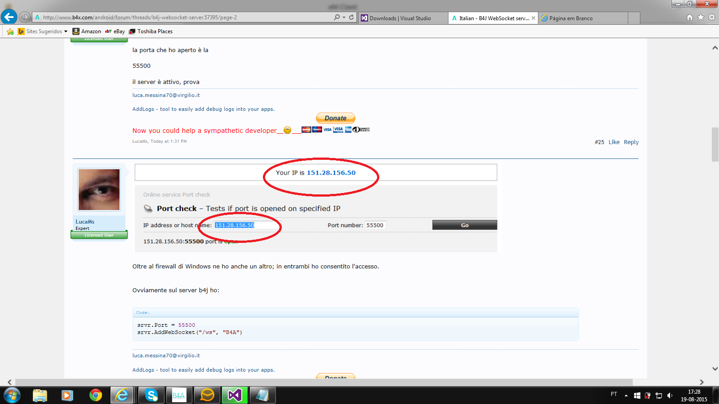
Task: Like post #25
Action: pos(614,142)
